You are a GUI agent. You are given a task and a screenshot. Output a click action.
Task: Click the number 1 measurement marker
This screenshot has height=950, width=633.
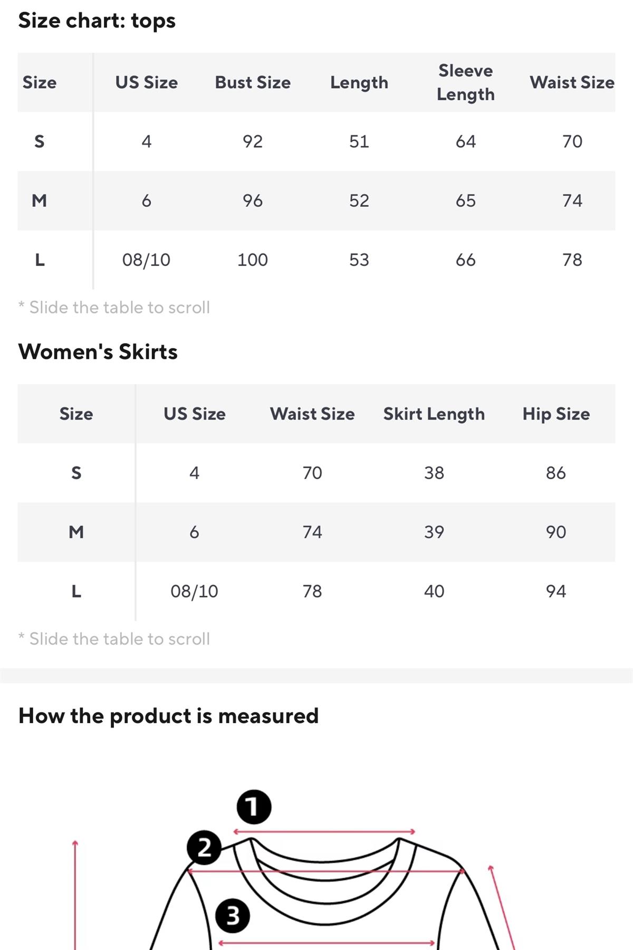coord(254,807)
